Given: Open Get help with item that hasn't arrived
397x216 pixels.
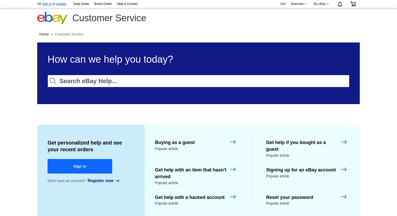Looking at the screenshot, I should 191,173.
